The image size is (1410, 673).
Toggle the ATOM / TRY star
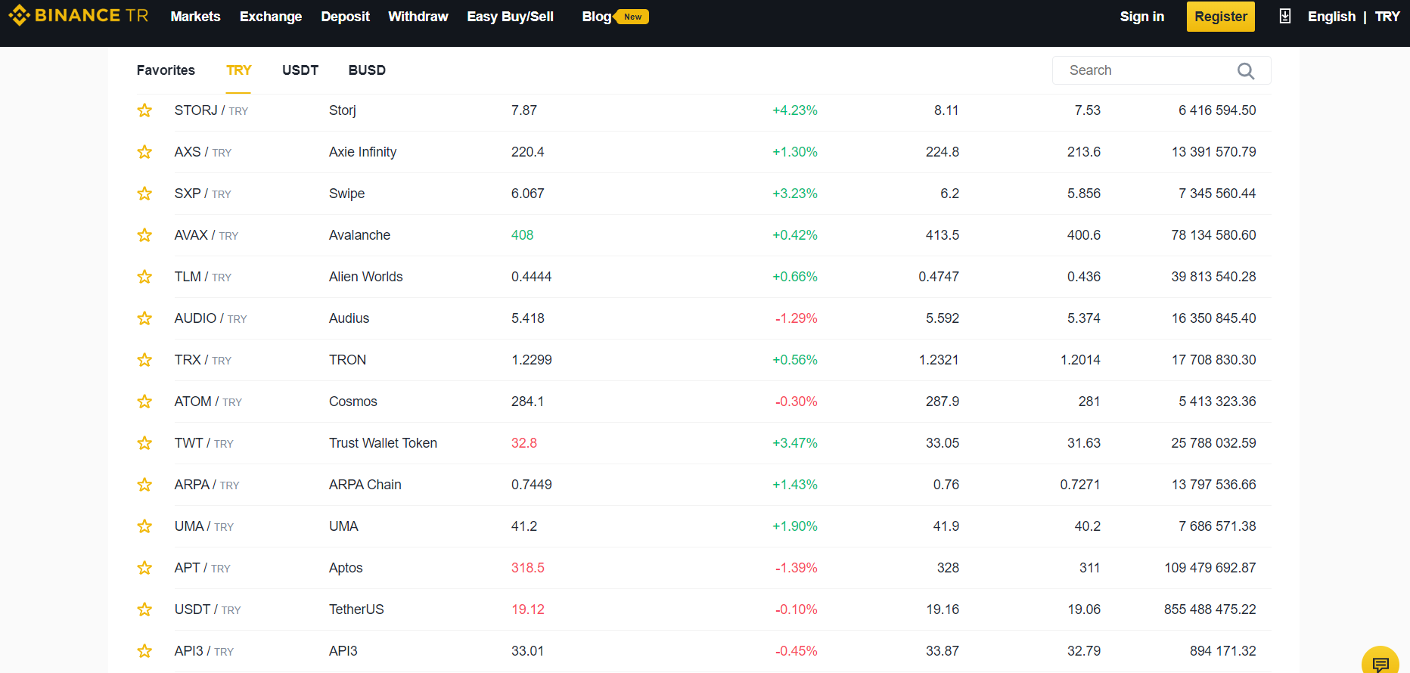(x=144, y=402)
